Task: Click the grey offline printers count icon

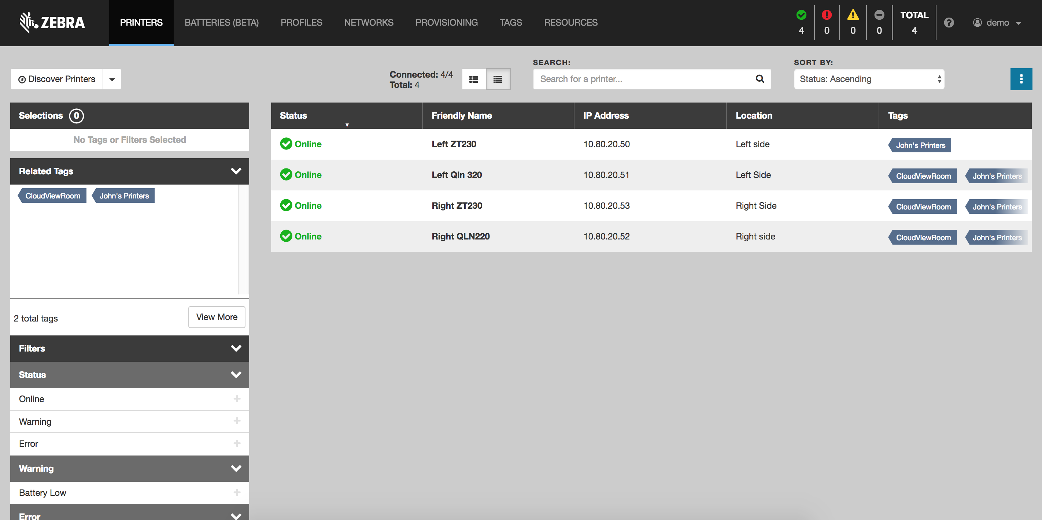Action: point(879,15)
